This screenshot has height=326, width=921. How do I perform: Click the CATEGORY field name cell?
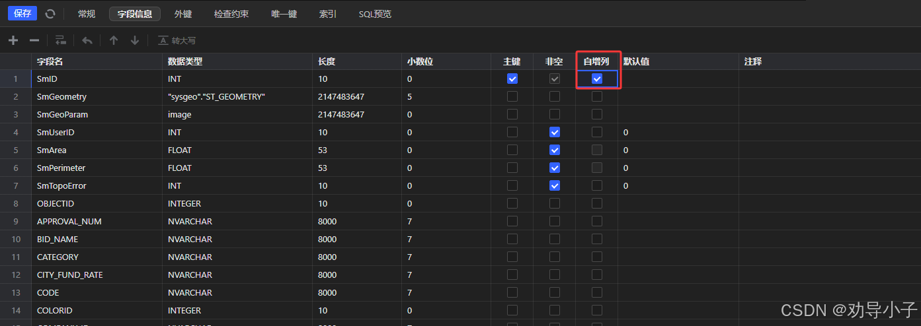[97, 257]
